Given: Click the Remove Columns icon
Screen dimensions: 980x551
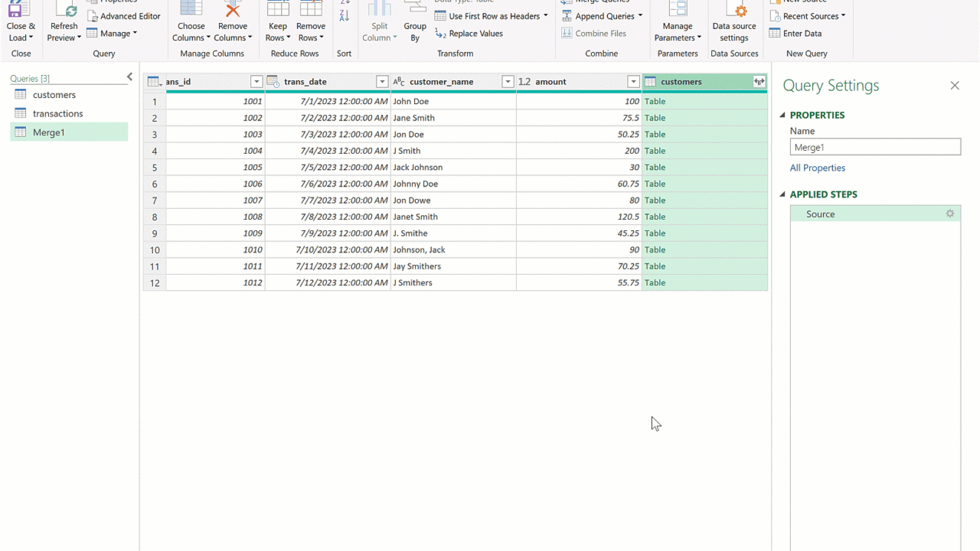Looking at the screenshot, I should [x=233, y=11].
